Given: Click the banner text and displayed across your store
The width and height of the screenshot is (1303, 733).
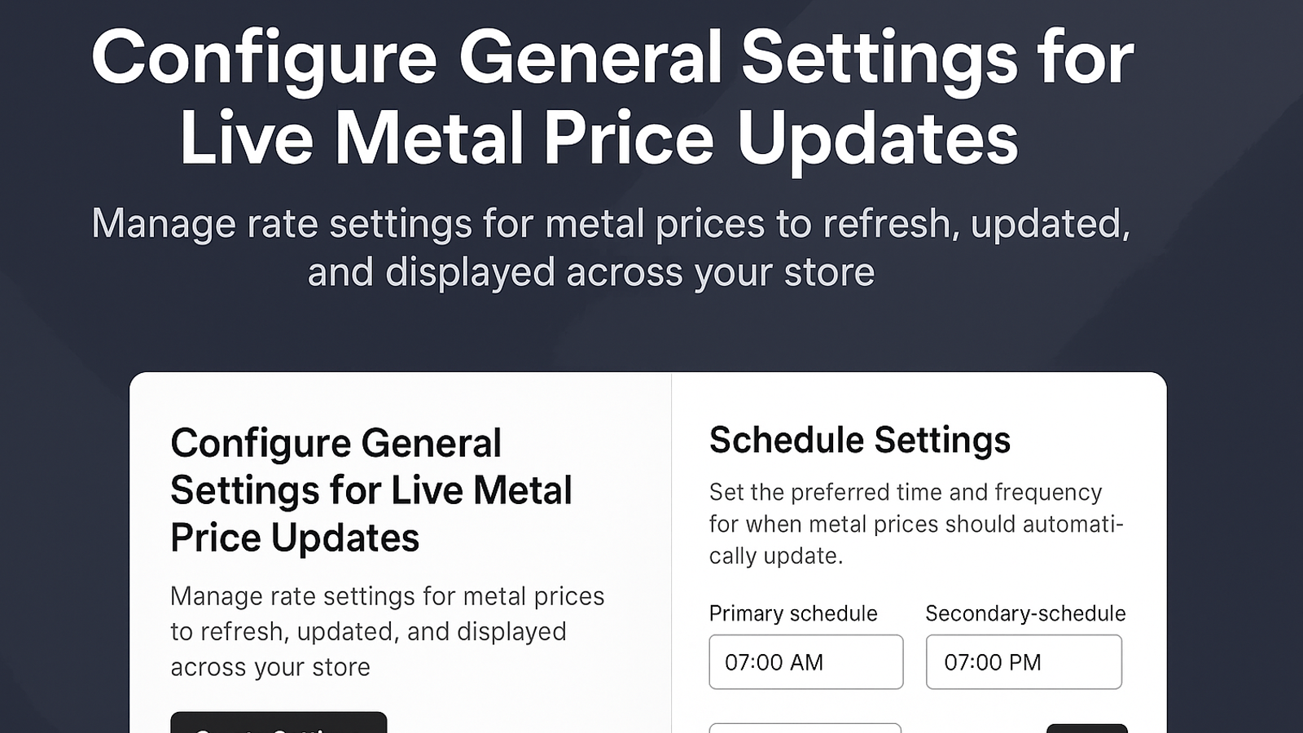Looking at the screenshot, I should click(591, 272).
